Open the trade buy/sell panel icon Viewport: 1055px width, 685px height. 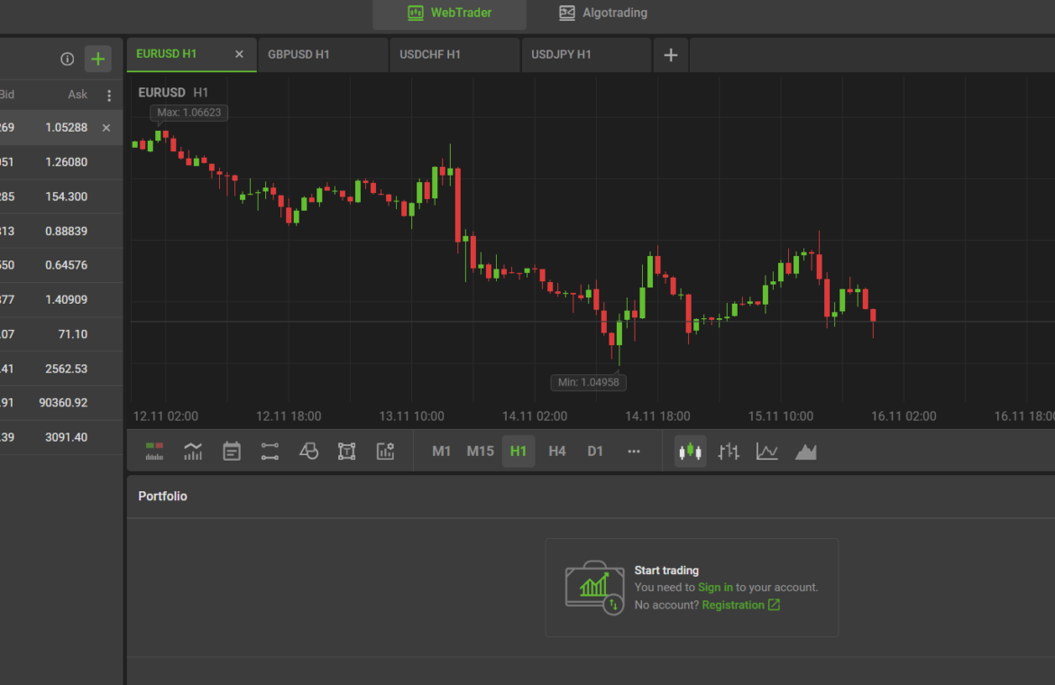coord(154,451)
